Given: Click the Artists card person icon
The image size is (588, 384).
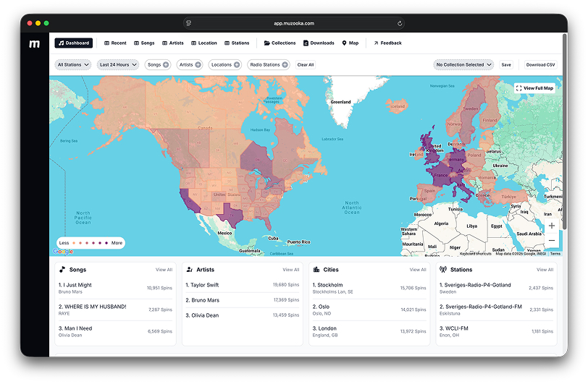Looking at the screenshot, I should [x=190, y=269].
